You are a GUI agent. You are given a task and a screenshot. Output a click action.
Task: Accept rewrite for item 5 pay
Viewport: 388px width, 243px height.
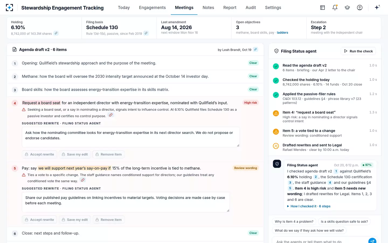pos(39,220)
